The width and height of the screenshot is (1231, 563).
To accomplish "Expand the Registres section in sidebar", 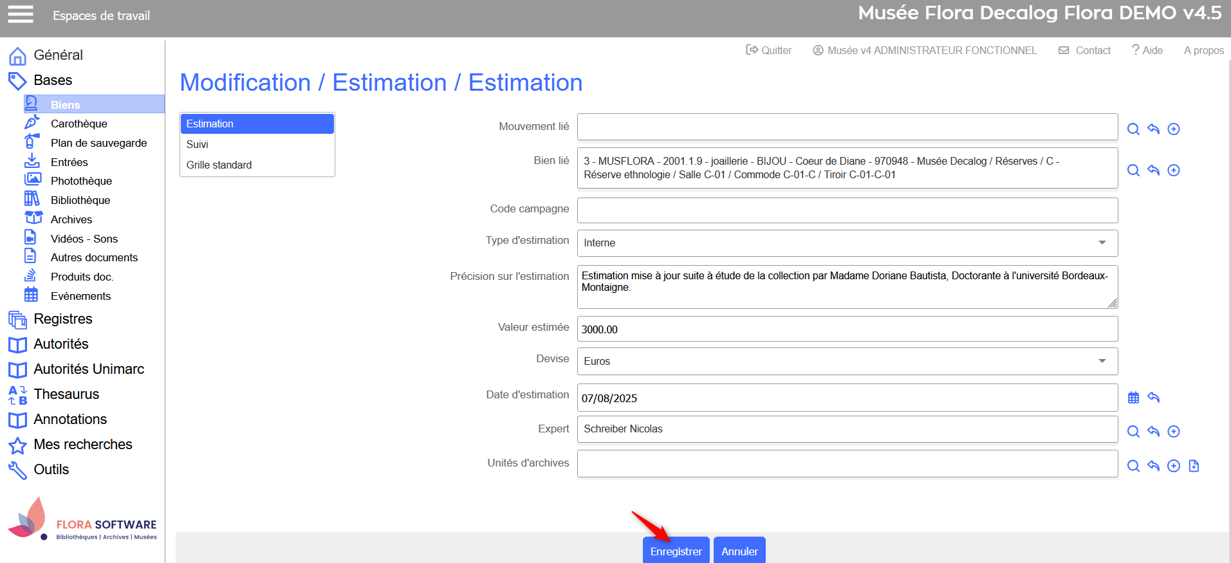I will (x=62, y=319).
